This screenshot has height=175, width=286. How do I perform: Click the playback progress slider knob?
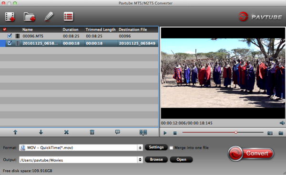coord(235,132)
